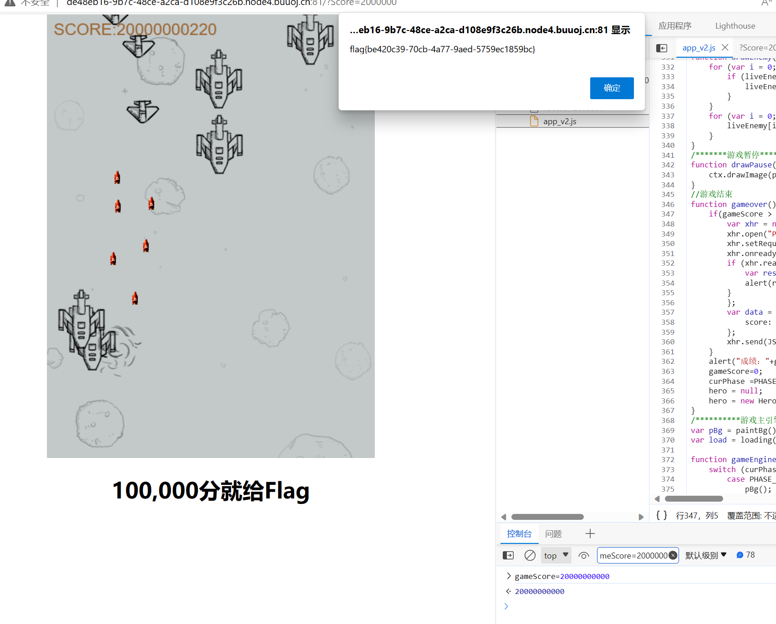Open the 默认级别 log level dropdown
Image resolution: width=776 pixels, height=624 pixels.
pos(706,555)
